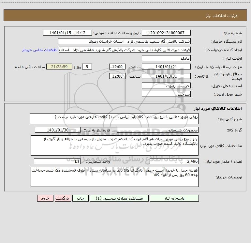Click the buyer organization name field
Viewport: 251px width, 243px height.
click(x=124, y=41)
